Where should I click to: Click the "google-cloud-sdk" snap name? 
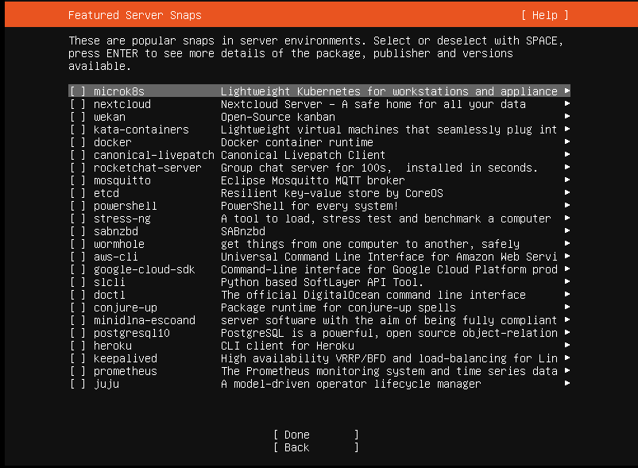[x=144, y=269]
